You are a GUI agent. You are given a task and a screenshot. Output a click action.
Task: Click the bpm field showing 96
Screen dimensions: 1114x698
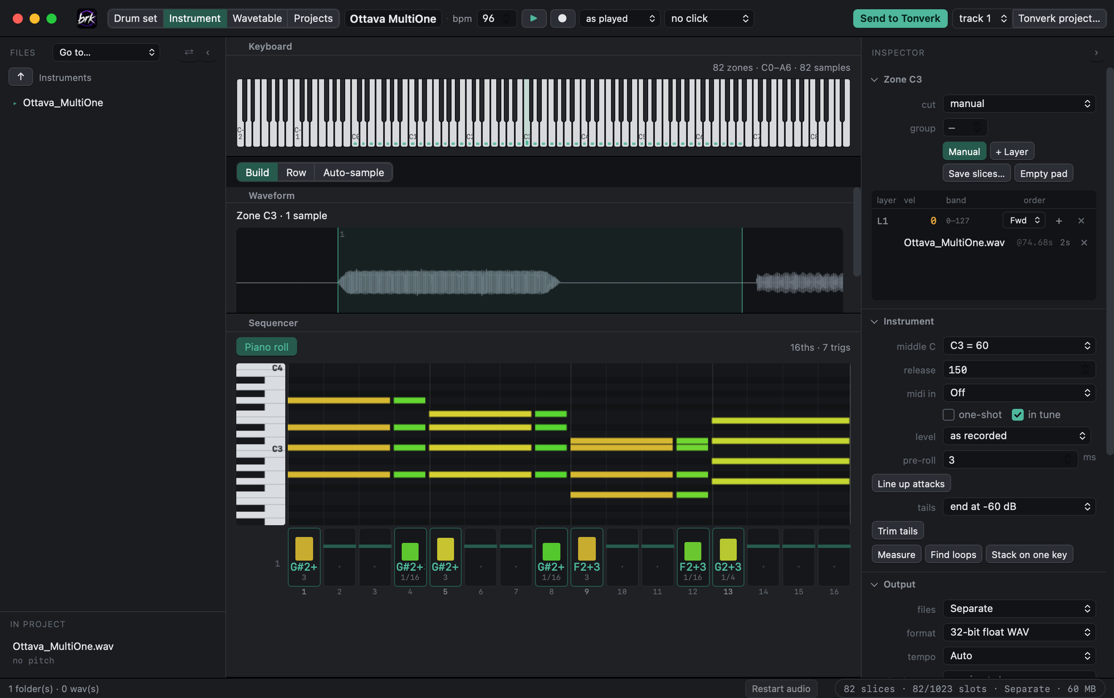497,19
